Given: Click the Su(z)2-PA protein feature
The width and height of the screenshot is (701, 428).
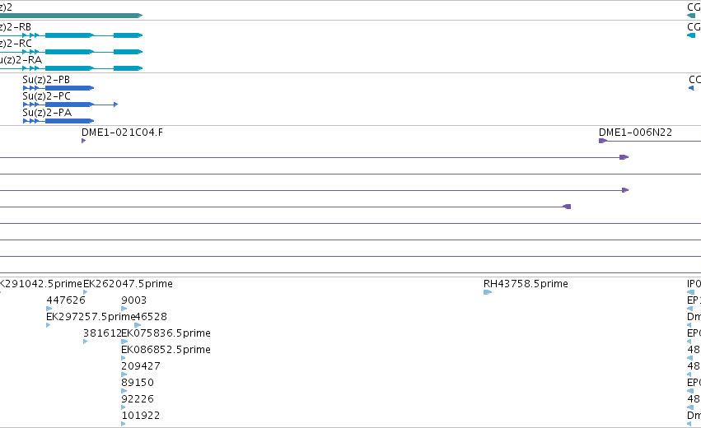Looking at the screenshot, I should [x=58, y=121].
